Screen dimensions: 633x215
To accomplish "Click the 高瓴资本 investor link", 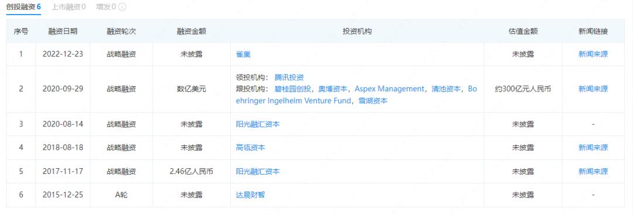I will tap(250, 148).
